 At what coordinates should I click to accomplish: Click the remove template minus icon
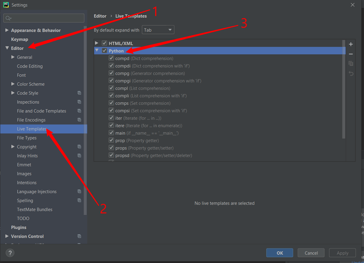point(351,54)
